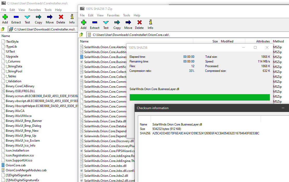Image resolution: width=289 pixels, height=182 pixels.
Task: Select SolarWinds.Orion.Core.Jobs.dll file
Action: (x=105, y=166)
